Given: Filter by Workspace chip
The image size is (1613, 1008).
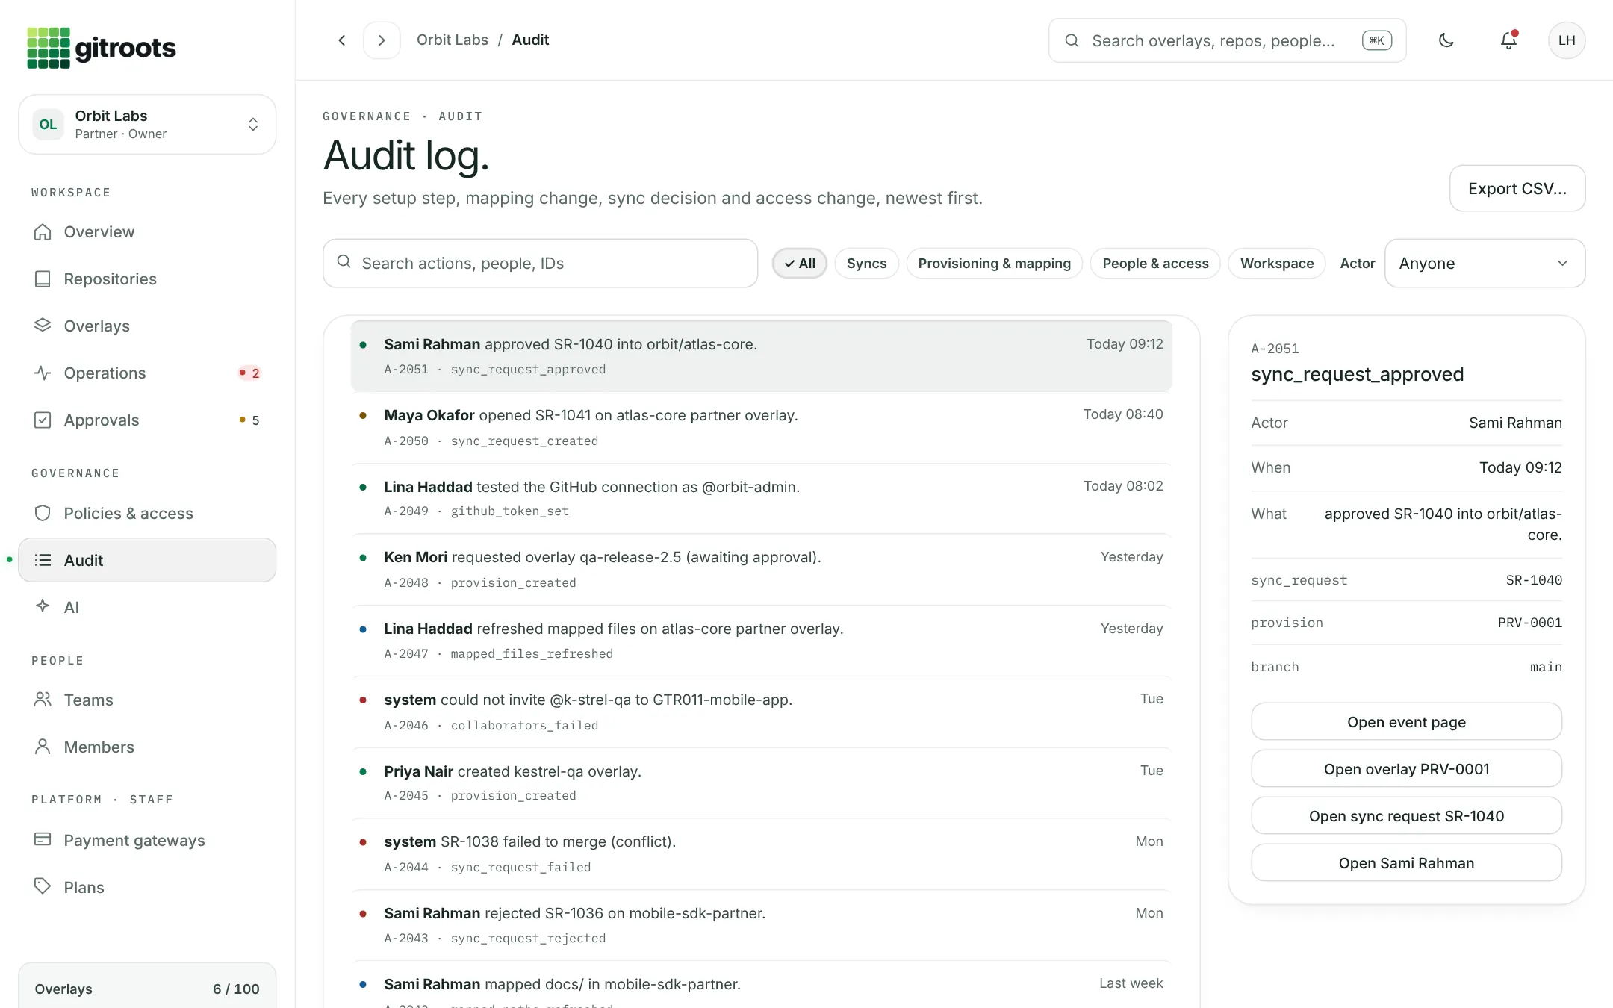Looking at the screenshot, I should [x=1276, y=264].
